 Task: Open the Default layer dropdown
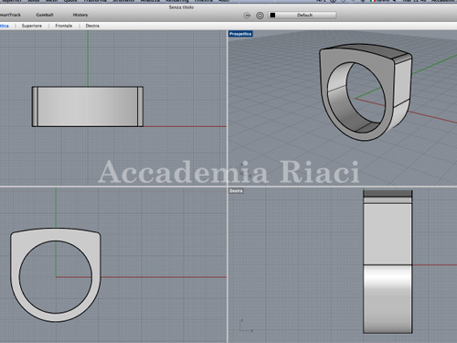coord(303,15)
